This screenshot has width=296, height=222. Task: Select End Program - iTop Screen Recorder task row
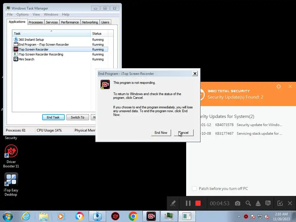(60, 45)
